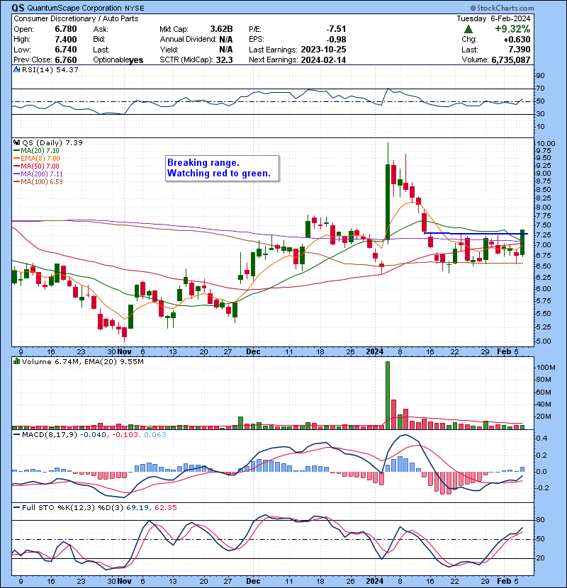The width and height of the screenshot is (567, 588).
Task: Click the Next Earnings date 2024-02-14
Action: pyautogui.click(x=323, y=60)
